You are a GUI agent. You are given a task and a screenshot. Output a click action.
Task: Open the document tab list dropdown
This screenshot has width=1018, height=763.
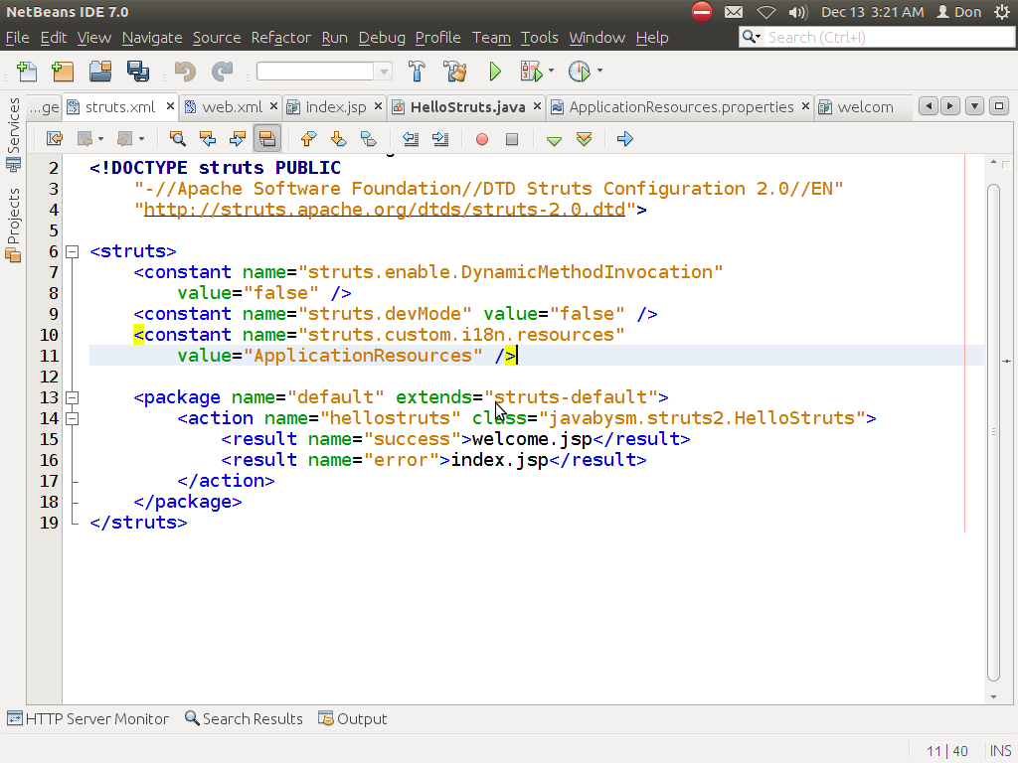point(974,106)
